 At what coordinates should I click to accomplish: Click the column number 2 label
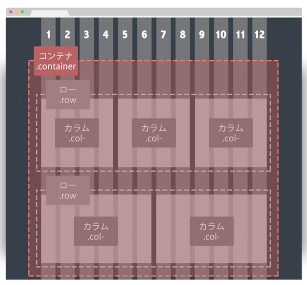point(68,34)
